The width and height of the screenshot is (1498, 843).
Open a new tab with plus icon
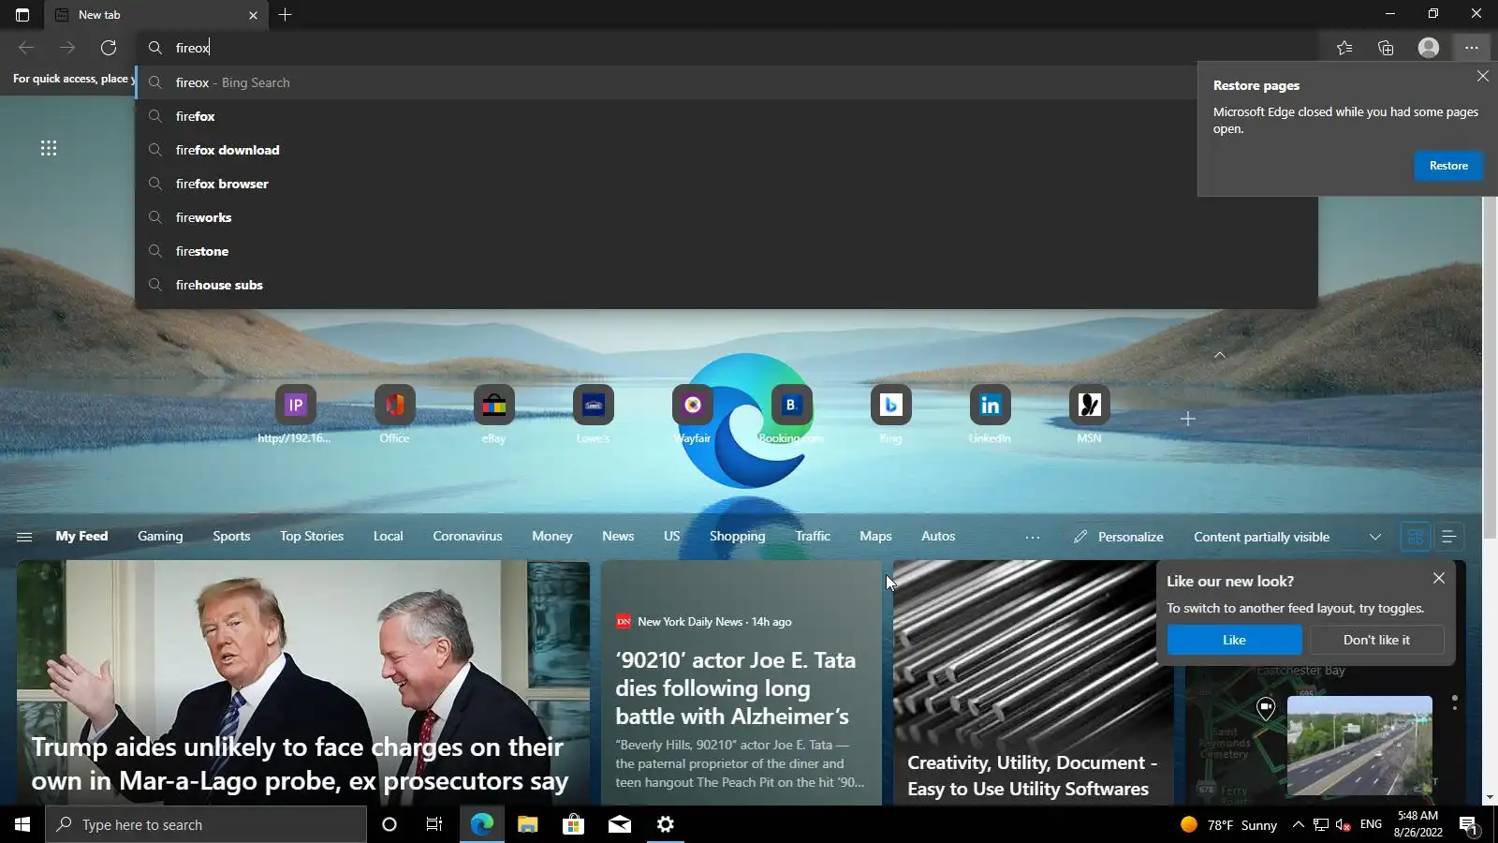(285, 15)
